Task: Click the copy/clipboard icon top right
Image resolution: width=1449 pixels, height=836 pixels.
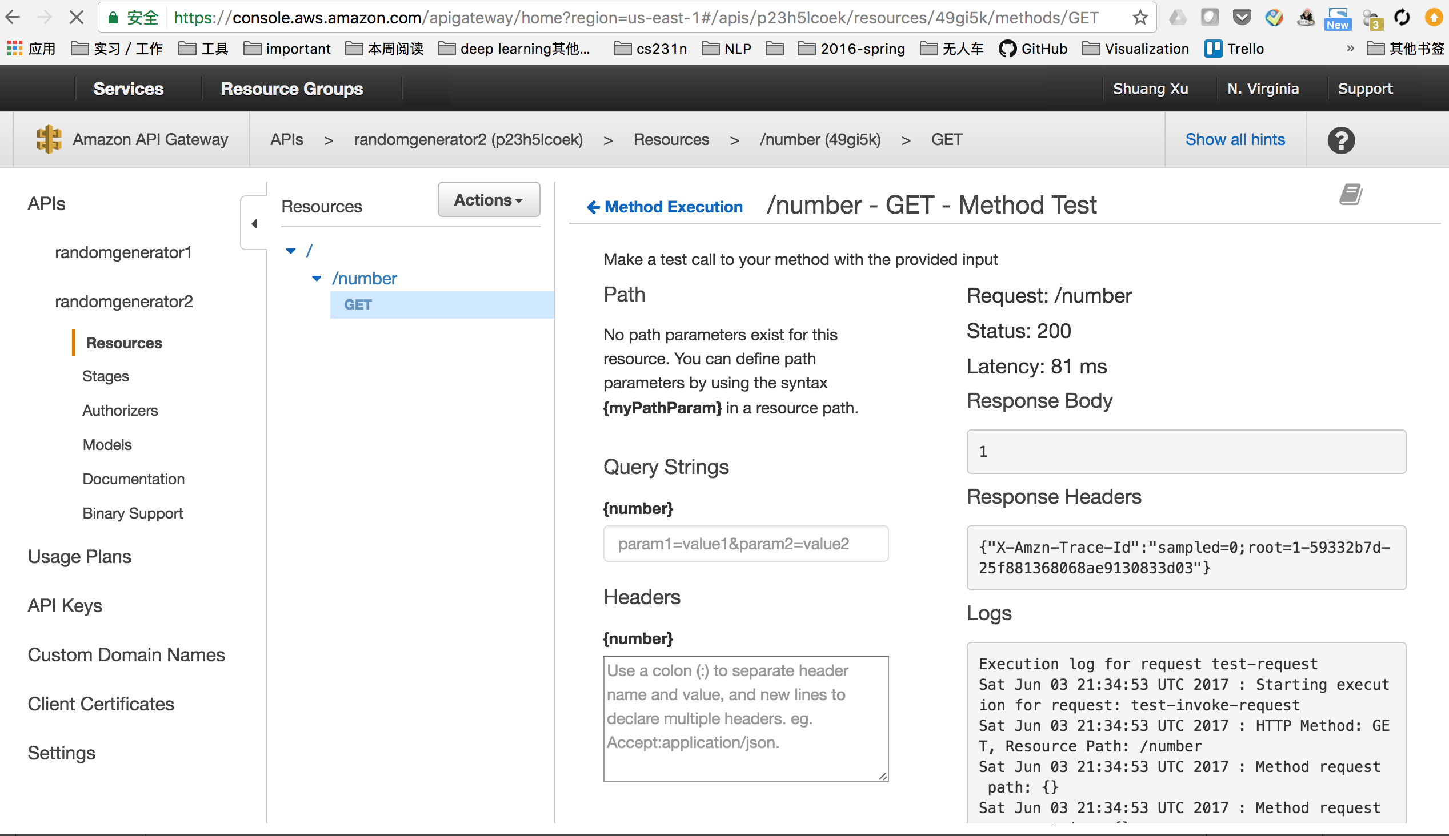Action: [1351, 194]
